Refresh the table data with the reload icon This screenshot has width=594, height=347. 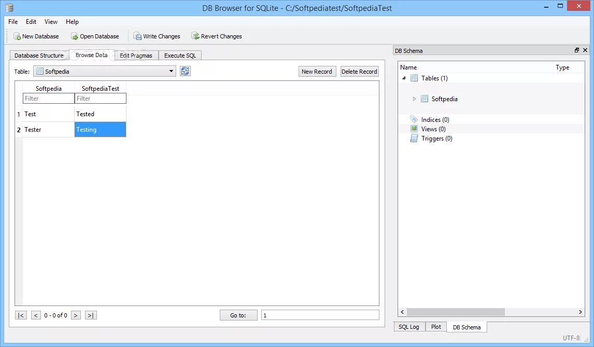click(185, 71)
